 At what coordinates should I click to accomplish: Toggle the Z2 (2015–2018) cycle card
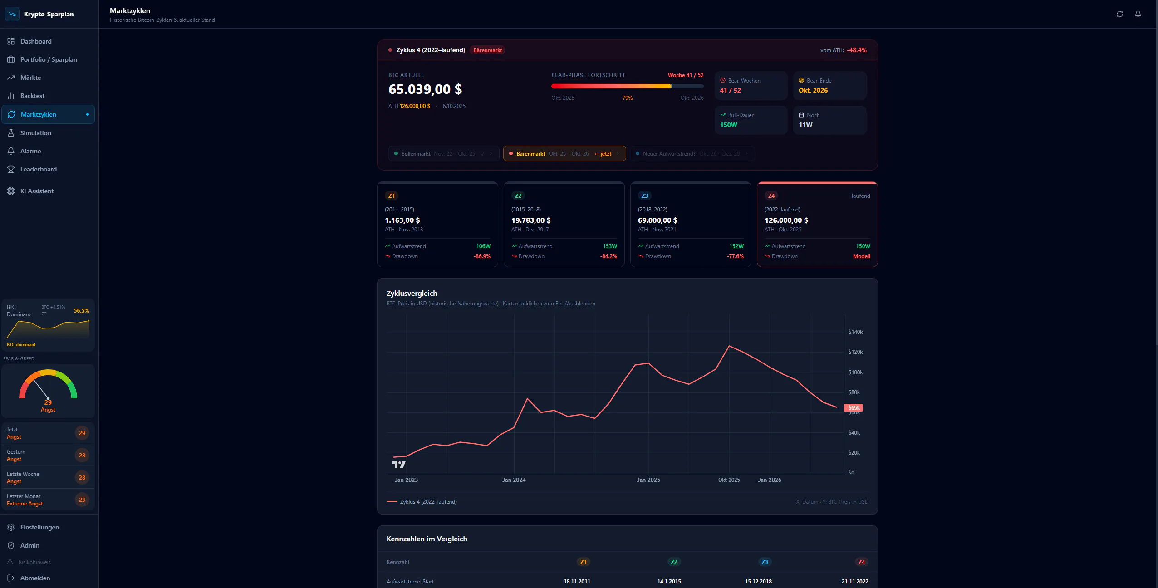(x=564, y=225)
